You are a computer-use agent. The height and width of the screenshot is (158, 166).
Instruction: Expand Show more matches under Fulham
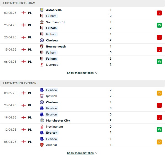point(80,73)
